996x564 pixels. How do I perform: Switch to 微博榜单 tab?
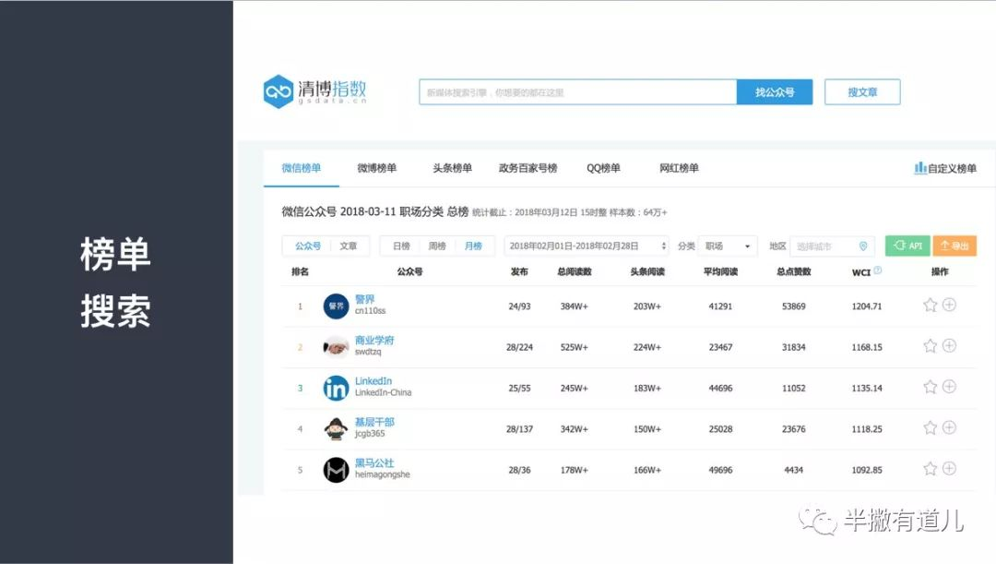click(377, 168)
